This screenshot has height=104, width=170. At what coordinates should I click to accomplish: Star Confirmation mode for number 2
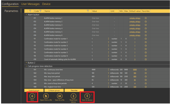(x=146, y=42)
